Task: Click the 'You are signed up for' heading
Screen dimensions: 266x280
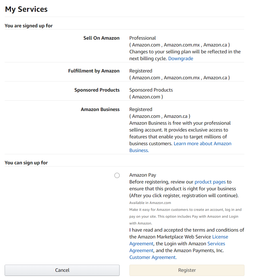Action: point(29,26)
